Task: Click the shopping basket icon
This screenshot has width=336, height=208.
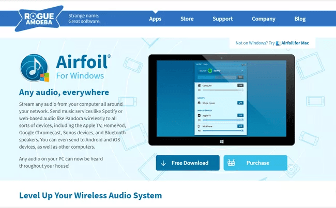Action: tap(232, 163)
